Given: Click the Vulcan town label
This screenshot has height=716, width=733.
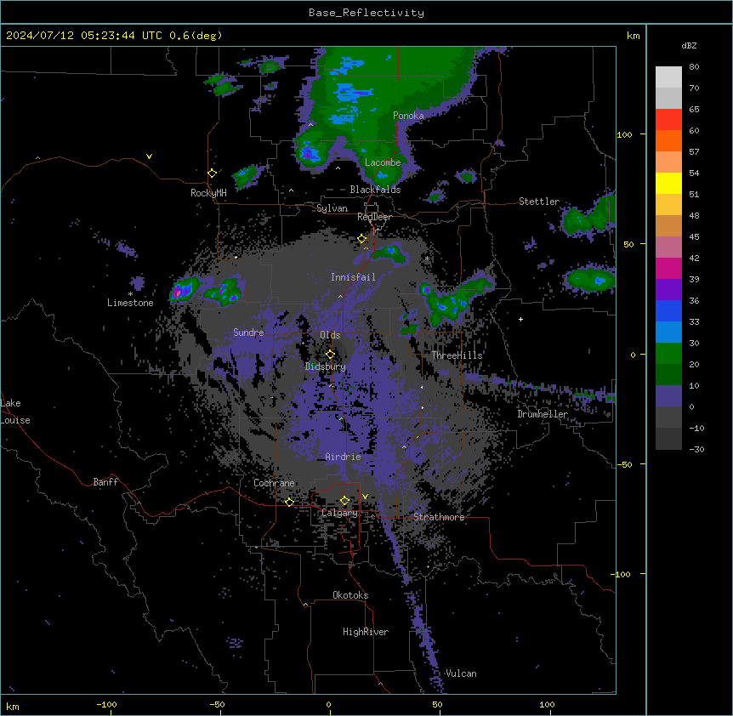Looking at the screenshot, I should pos(461,673).
